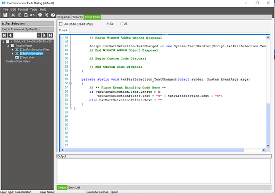Open the Tools menu
Screen dimensions: 275x194
click(34, 10)
